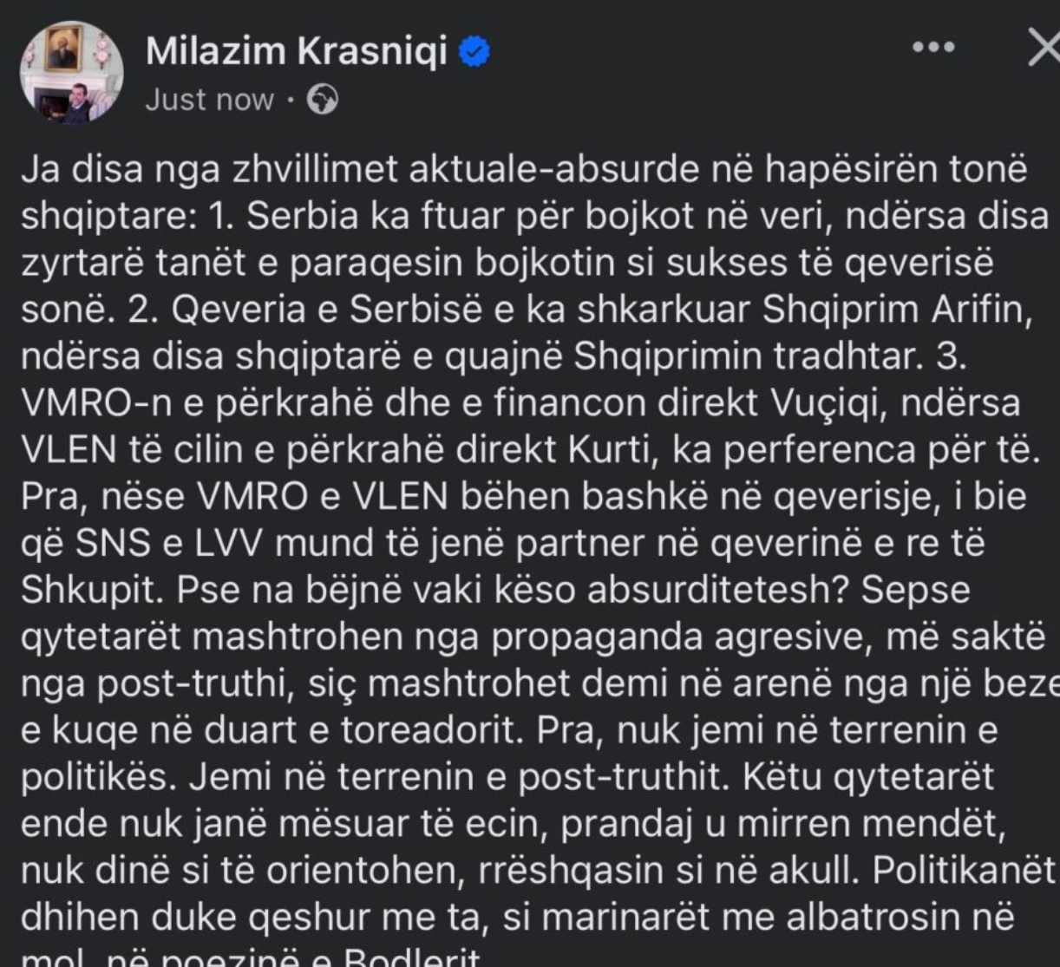Screen dimensions: 1060x967
Task: Open Milazim Krasniqi's profile picture
Action: 72,73
